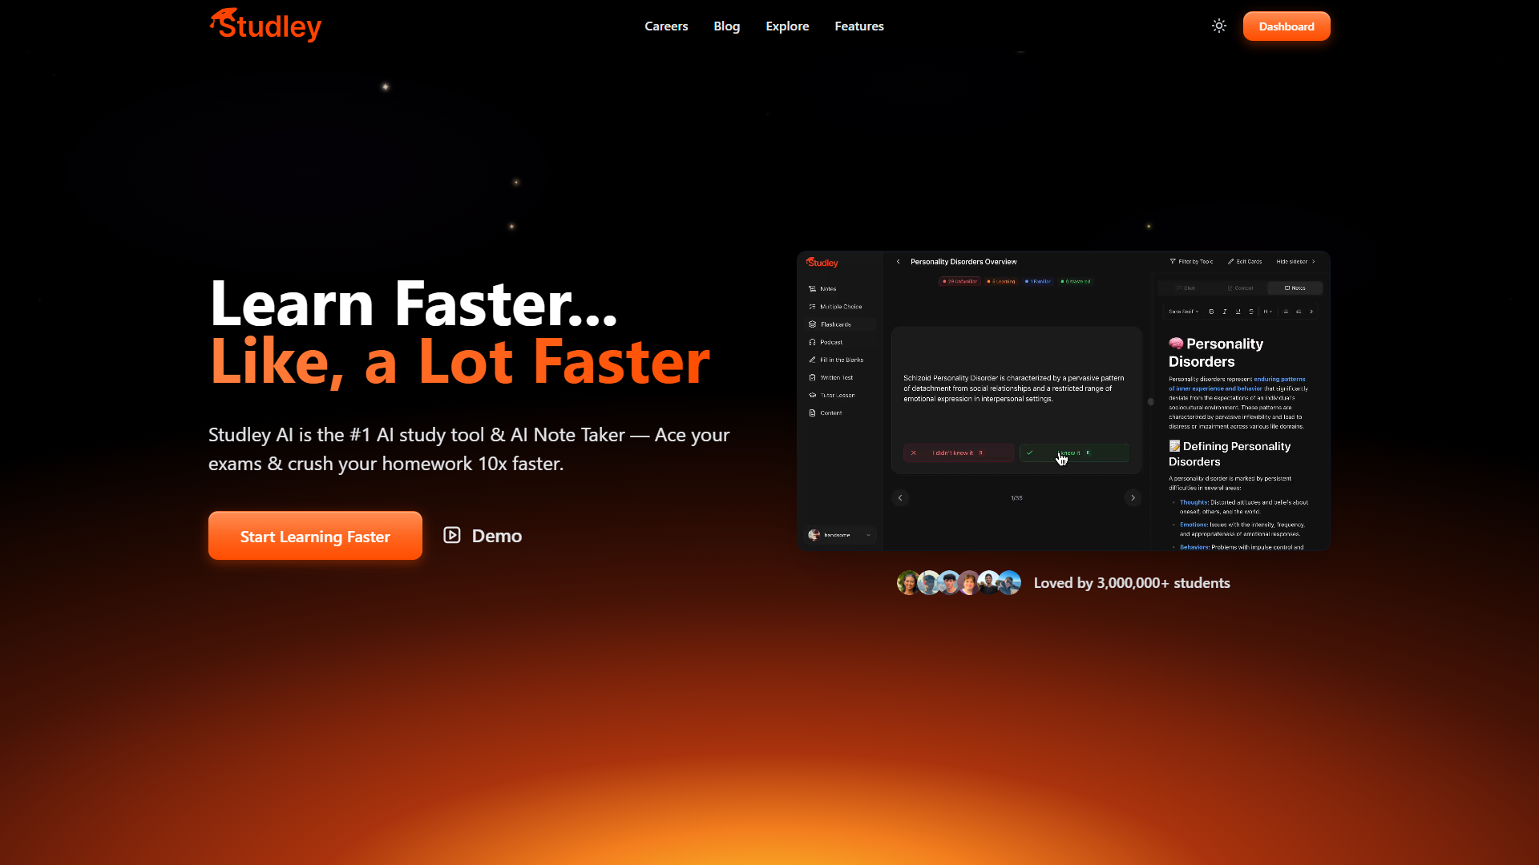Toggle italic formatting in notes toolbar
The height and width of the screenshot is (865, 1539).
1225,312
